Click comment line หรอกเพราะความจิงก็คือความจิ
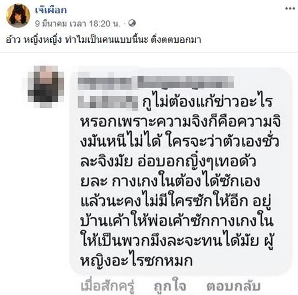298x295 pixels. (181, 122)
